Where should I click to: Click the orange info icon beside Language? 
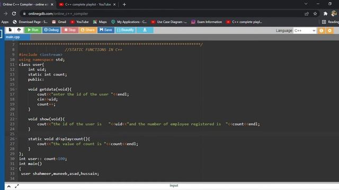click(322, 31)
